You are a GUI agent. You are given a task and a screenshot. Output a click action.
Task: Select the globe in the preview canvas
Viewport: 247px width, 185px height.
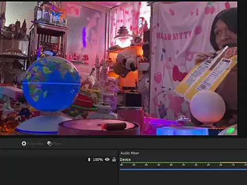click(51, 83)
